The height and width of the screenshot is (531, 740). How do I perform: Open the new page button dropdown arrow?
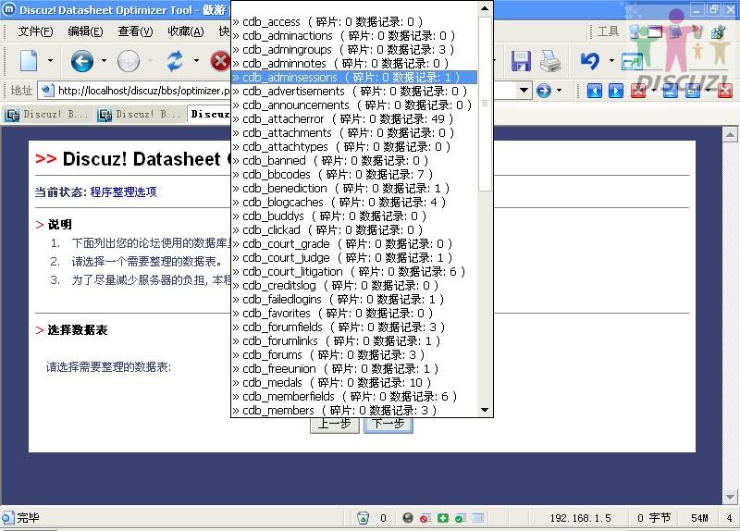pos(50,61)
